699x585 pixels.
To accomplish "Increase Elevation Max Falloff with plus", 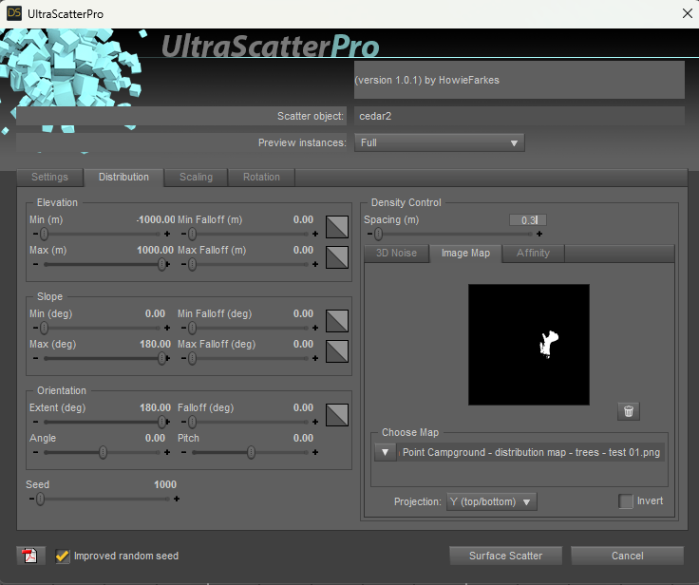I will (x=315, y=264).
